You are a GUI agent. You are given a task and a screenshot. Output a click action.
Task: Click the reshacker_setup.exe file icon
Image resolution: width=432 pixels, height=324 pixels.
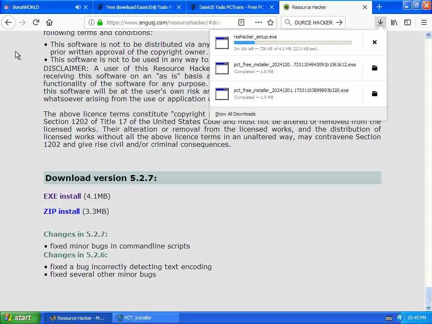click(x=222, y=43)
